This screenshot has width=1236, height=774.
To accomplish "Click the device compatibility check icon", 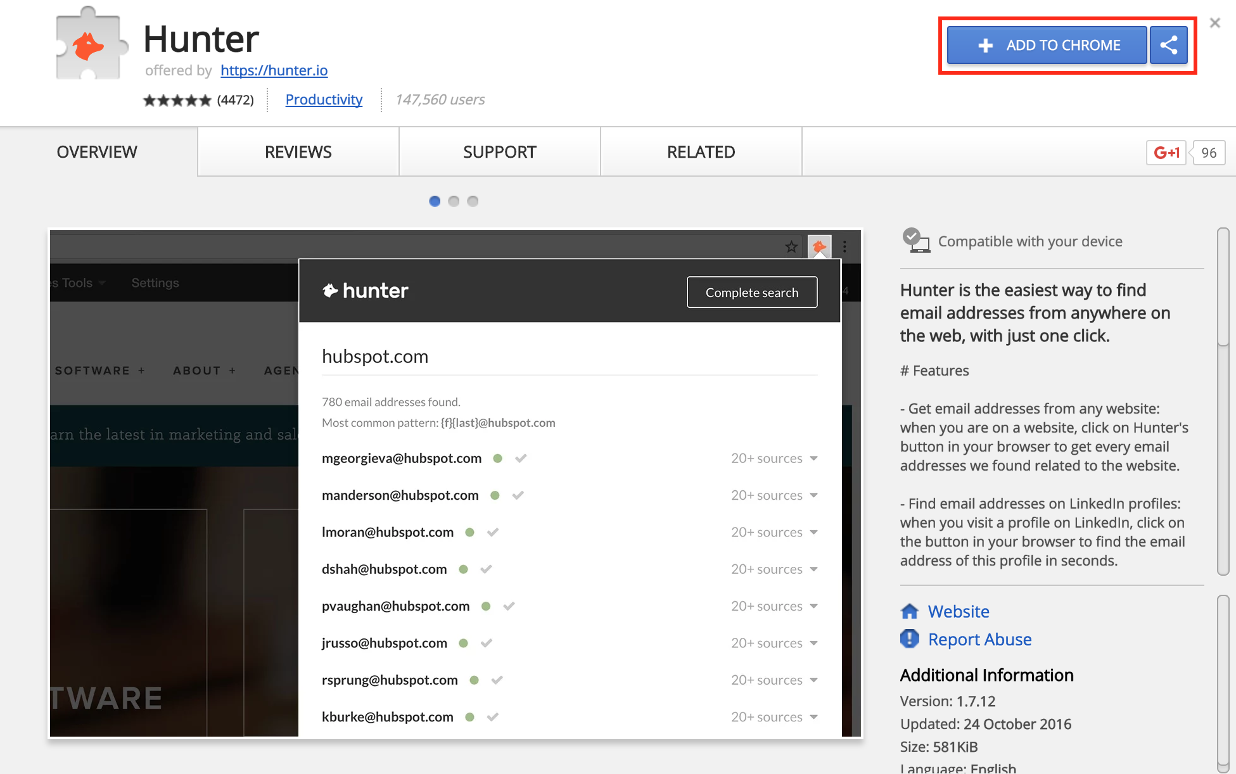I will pyautogui.click(x=916, y=241).
